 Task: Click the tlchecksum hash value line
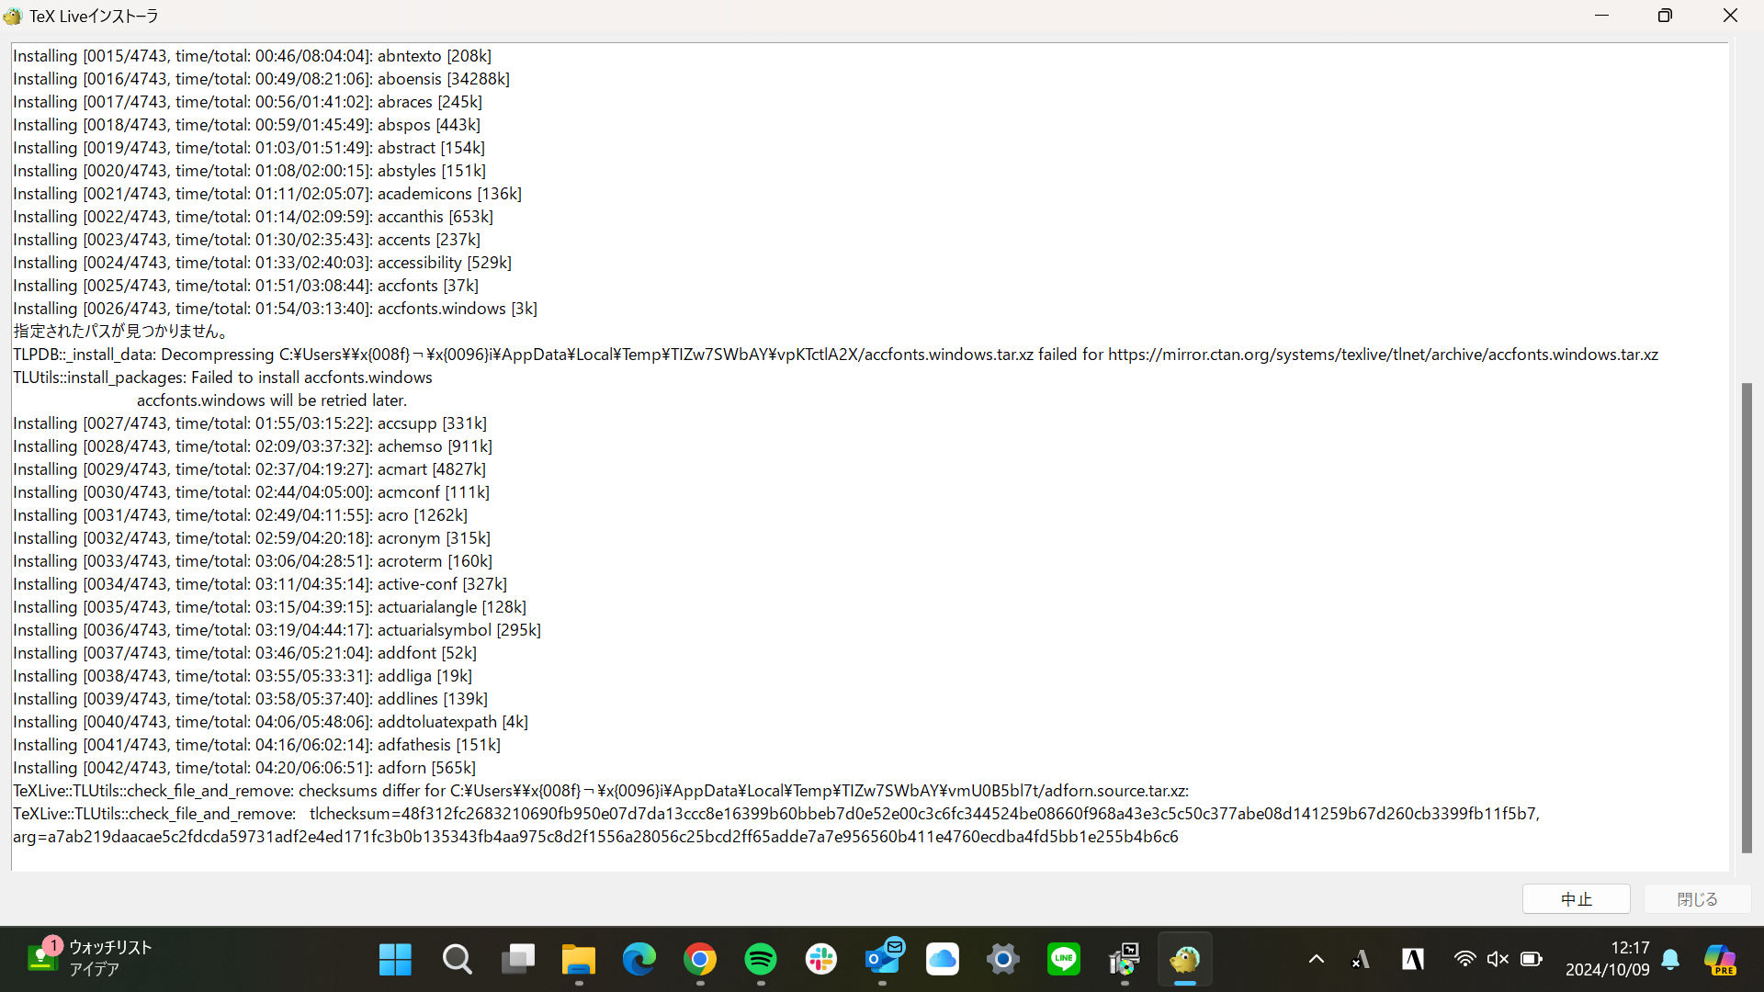pos(776,814)
